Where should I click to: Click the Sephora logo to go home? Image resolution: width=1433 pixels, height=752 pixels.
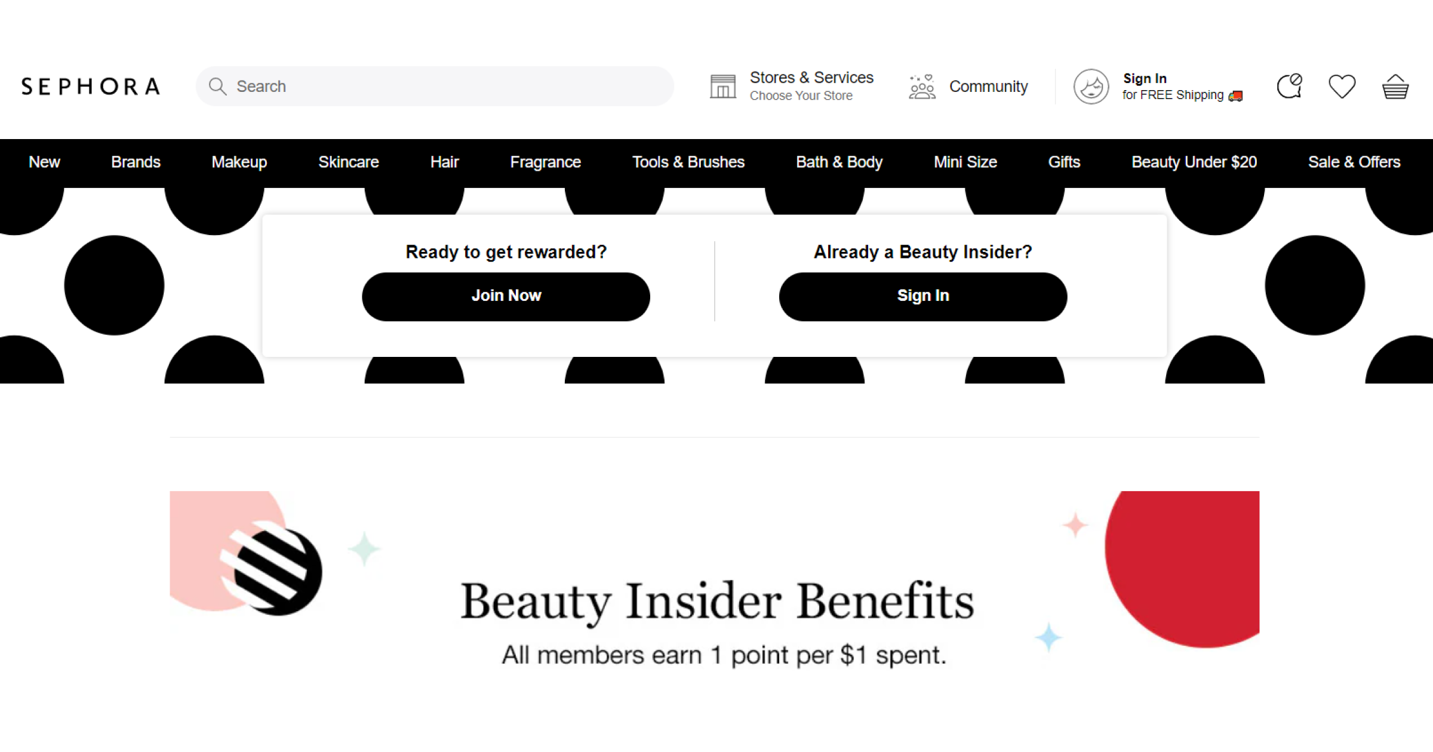[92, 85]
